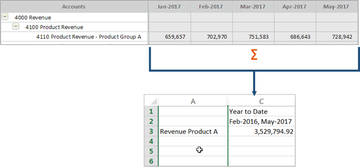The height and width of the screenshot is (167, 360).
Task: Select spreadsheet row 2 header
Action: (x=151, y=121)
